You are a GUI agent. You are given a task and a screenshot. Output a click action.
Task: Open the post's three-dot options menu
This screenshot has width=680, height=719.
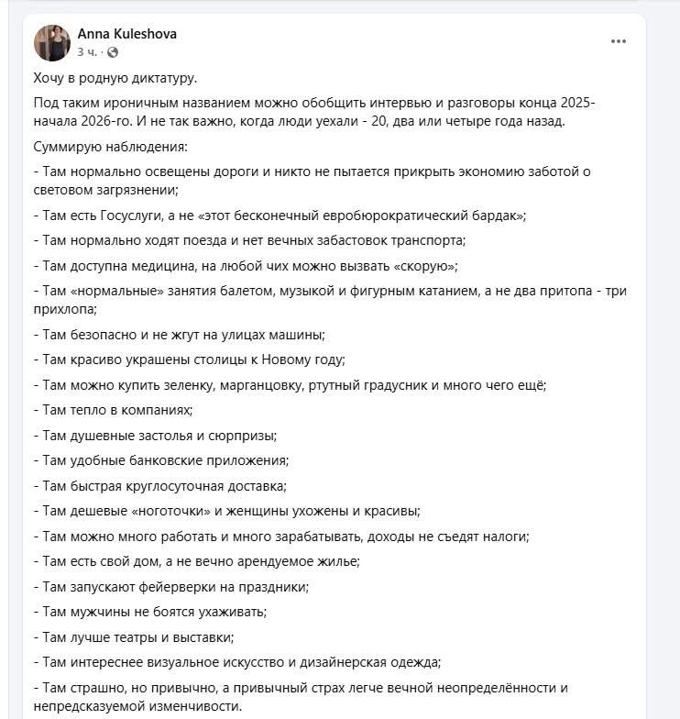click(x=619, y=41)
